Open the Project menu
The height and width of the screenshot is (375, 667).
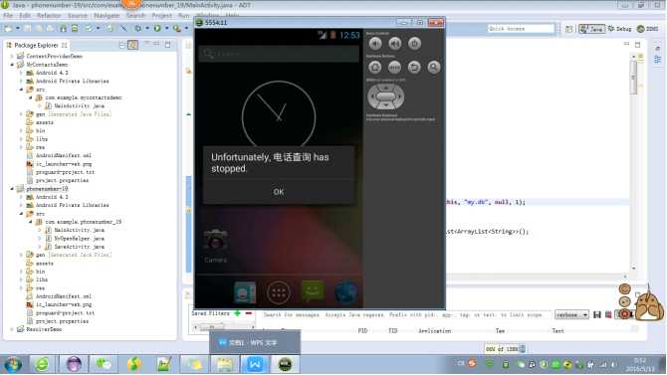tap(162, 15)
